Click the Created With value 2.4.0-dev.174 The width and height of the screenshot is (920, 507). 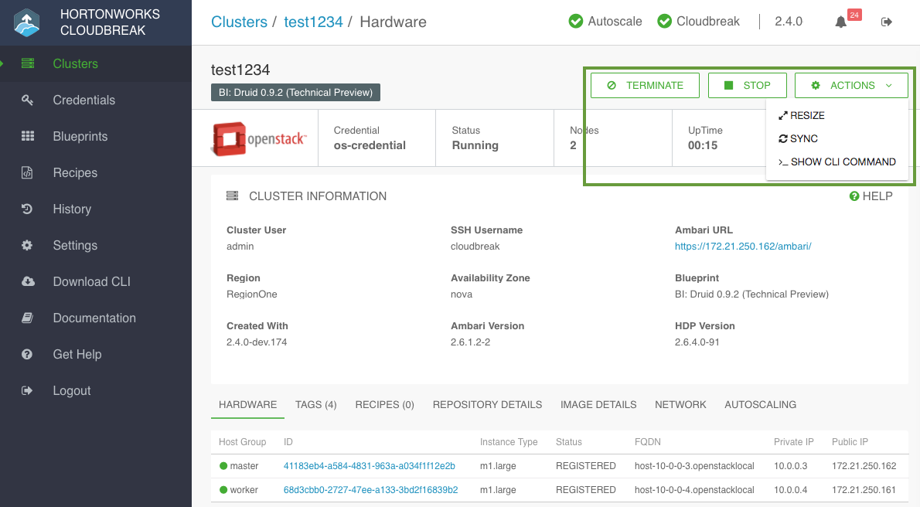pyautogui.click(x=257, y=342)
